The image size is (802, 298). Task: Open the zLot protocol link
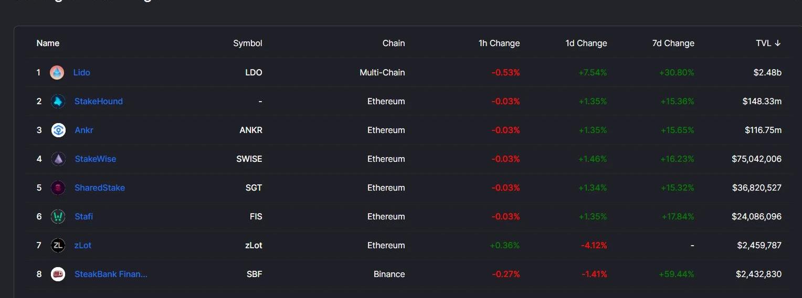tap(83, 245)
